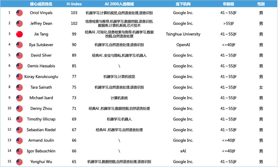
Task: Select the name Michael Isard
Action: coord(41,98)
